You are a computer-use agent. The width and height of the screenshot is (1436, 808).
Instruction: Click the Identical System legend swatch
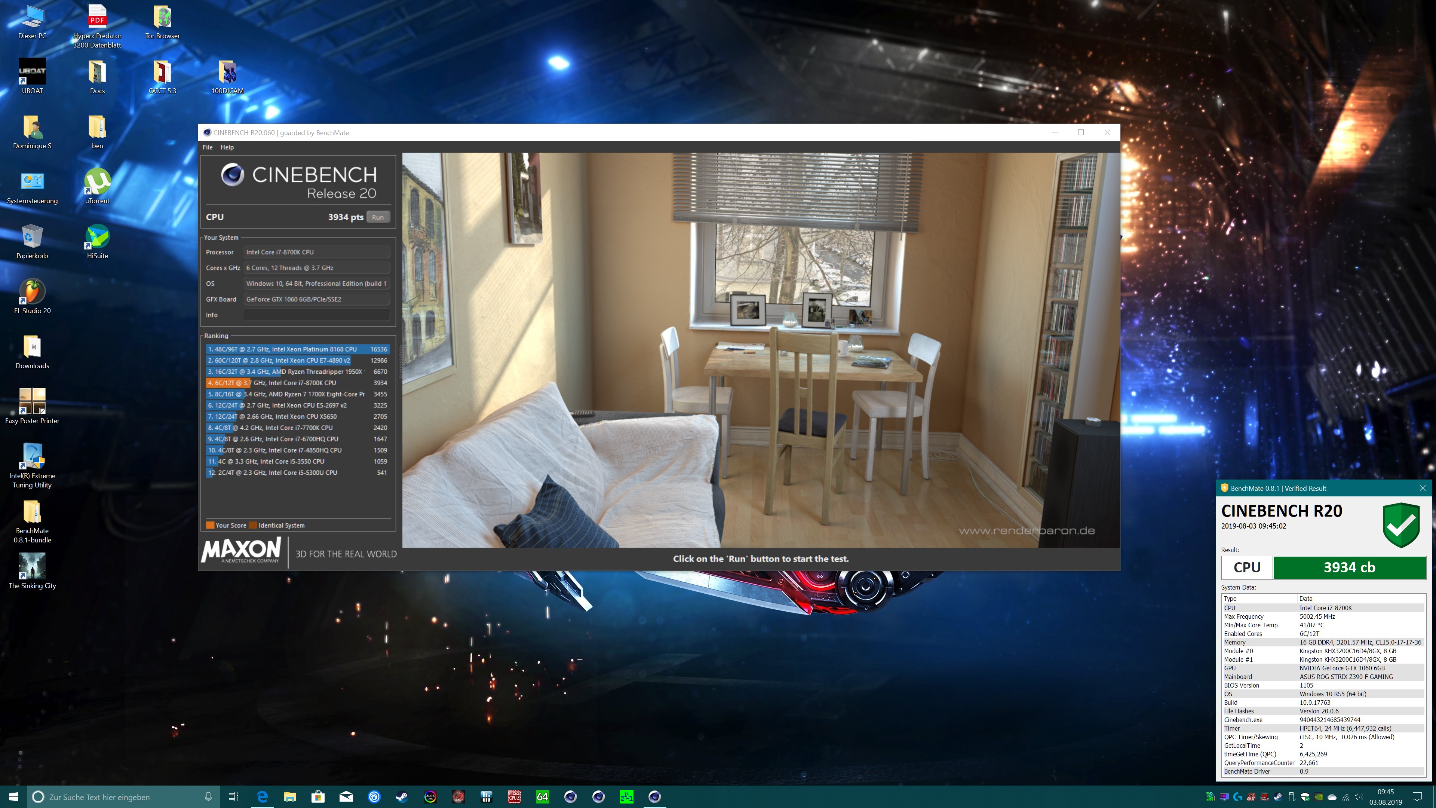tap(253, 525)
